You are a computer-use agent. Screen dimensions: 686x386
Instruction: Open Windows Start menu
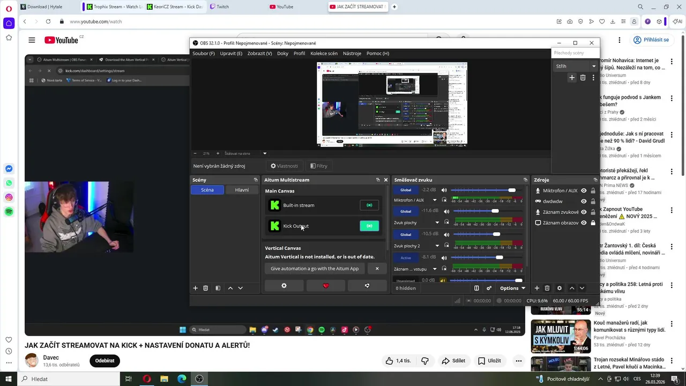pyautogui.click(x=8, y=379)
